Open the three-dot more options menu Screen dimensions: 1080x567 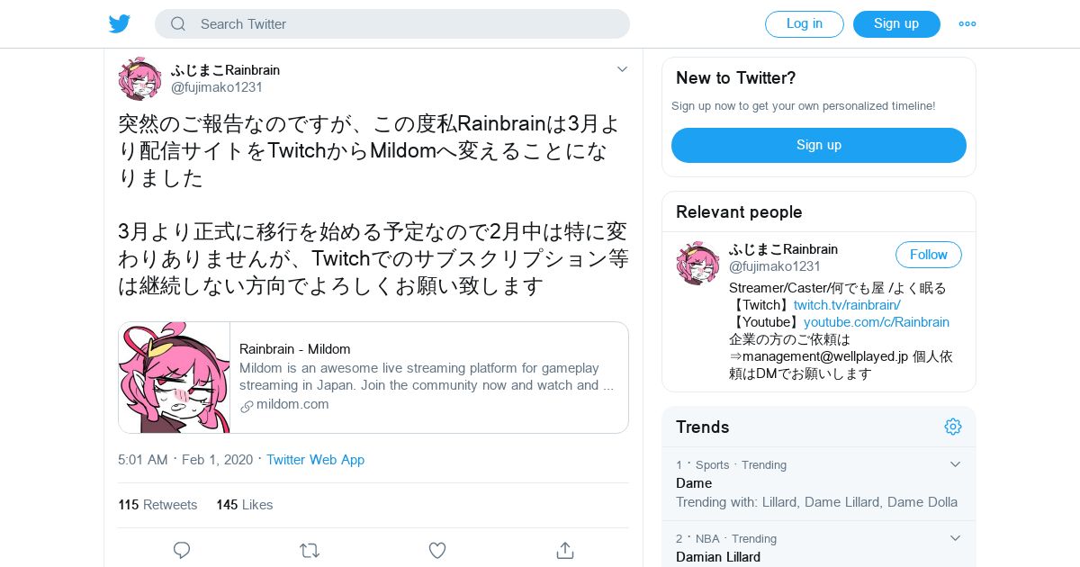pyautogui.click(x=967, y=24)
